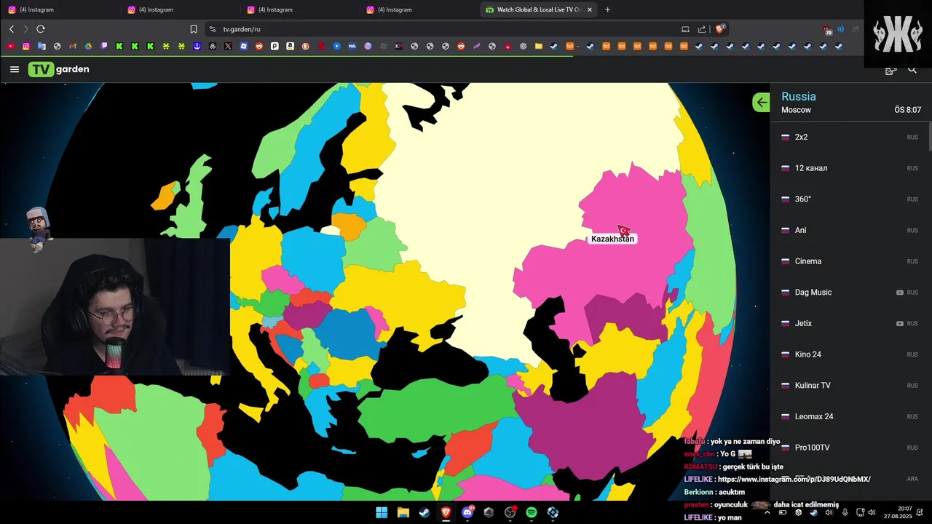
Task: Open the Instagram link in the chat overlay
Action: coord(794,480)
